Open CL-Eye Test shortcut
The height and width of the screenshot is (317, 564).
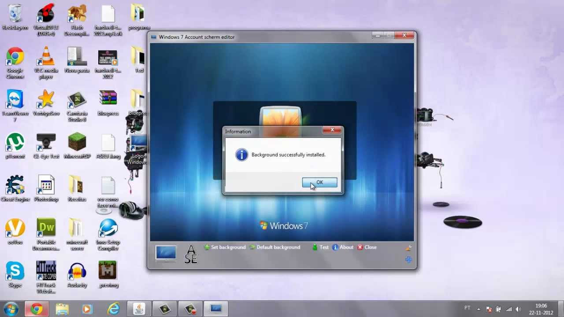point(46,146)
